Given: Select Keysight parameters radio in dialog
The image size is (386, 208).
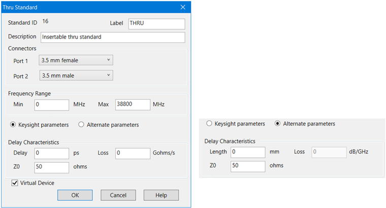Looking at the screenshot, I should coord(13,125).
